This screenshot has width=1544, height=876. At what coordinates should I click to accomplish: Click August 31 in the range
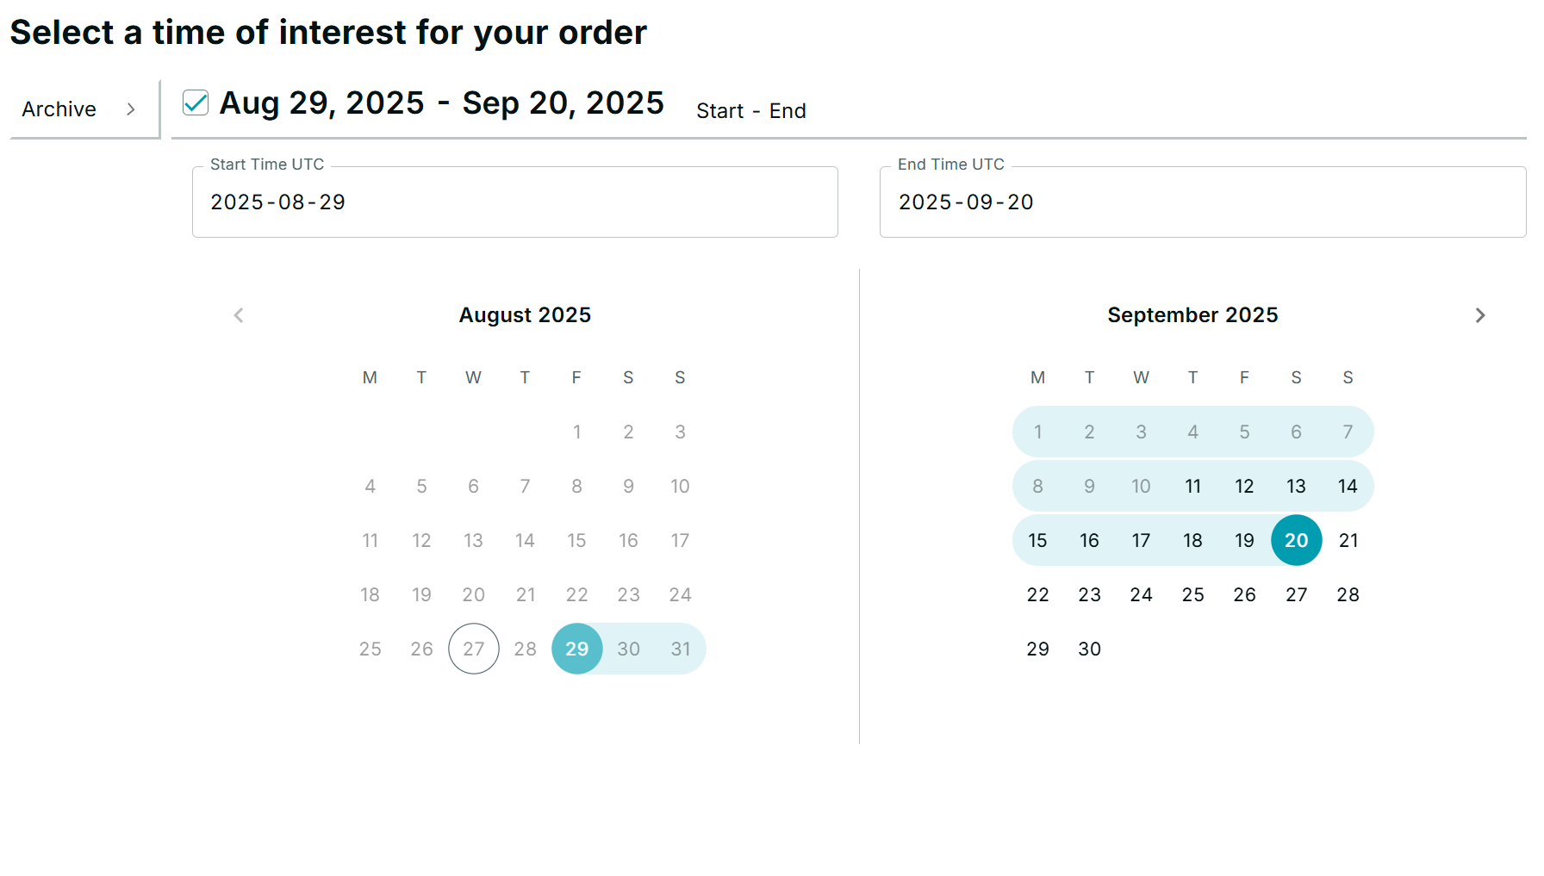(x=680, y=649)
